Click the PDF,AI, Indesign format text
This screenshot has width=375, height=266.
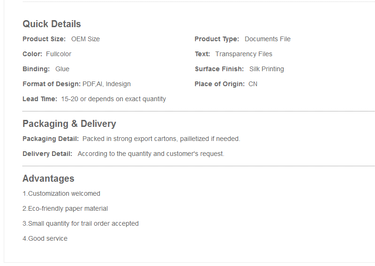106,84
